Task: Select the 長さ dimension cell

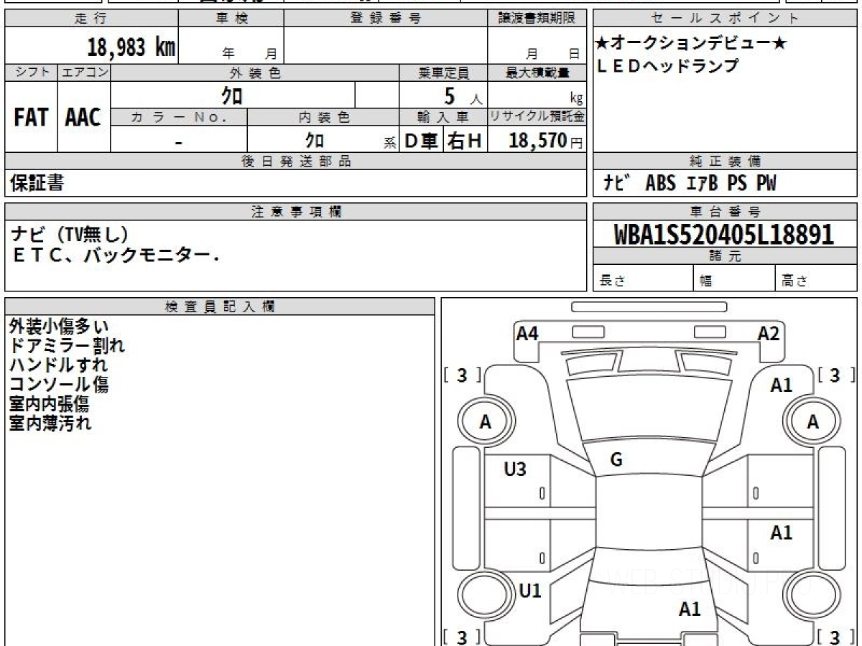Action: [x=643, y=278]
